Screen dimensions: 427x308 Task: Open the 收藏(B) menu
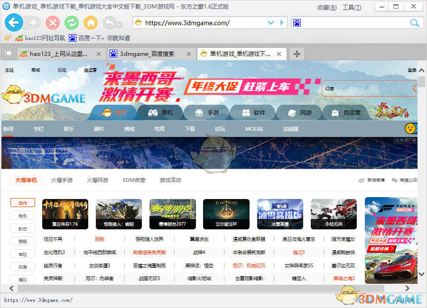pyautogui.click(x=327, y=8)
